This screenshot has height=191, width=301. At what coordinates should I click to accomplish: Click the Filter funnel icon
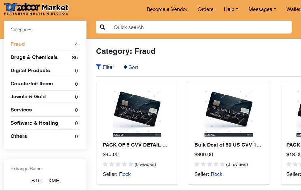click(x=99, y=67)
